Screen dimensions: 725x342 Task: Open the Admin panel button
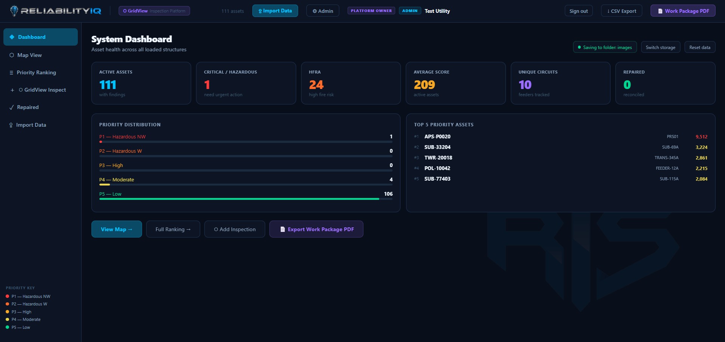click(323, 11)
